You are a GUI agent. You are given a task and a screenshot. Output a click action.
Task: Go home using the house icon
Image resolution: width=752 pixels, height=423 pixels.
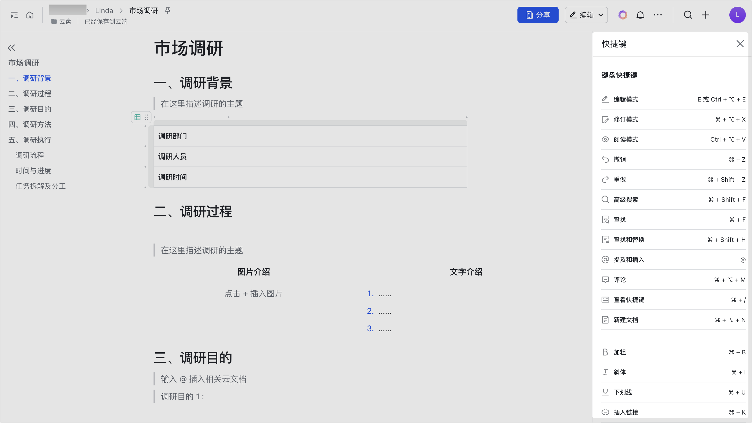coord(30,15)
